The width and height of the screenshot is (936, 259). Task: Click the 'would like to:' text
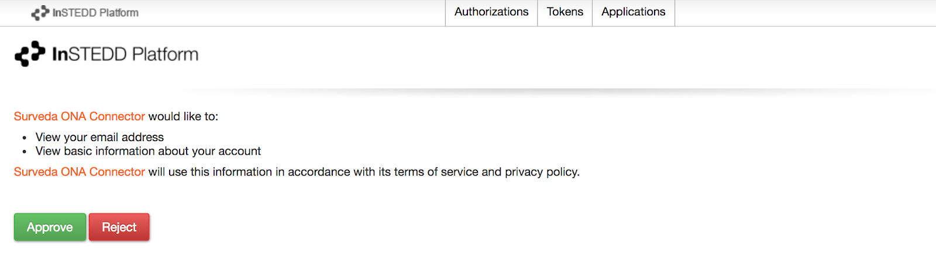coord(183,117)
